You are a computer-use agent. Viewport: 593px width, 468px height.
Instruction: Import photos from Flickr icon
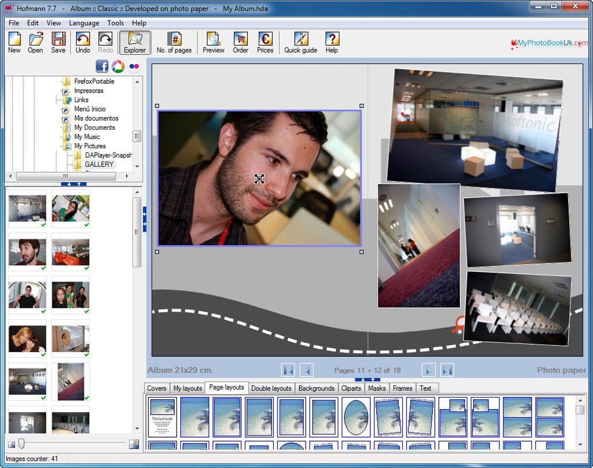[134, 66]
